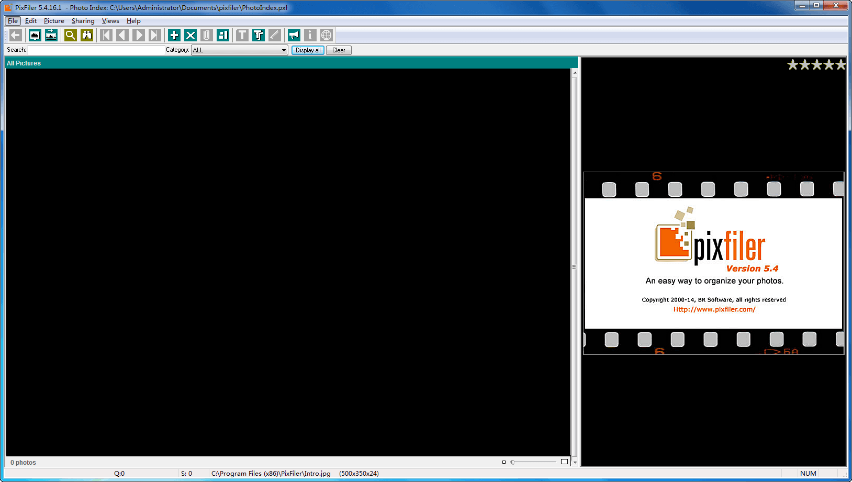Open the Edit menu
Image resolution: width=852 pixels, height=482 pixels.
pos(31,21)
